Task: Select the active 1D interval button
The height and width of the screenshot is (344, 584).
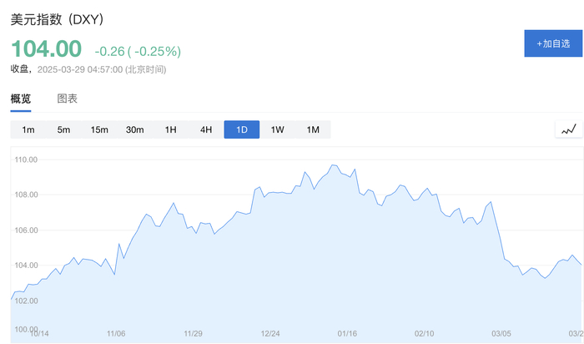Action: click(x=242, y=129)
